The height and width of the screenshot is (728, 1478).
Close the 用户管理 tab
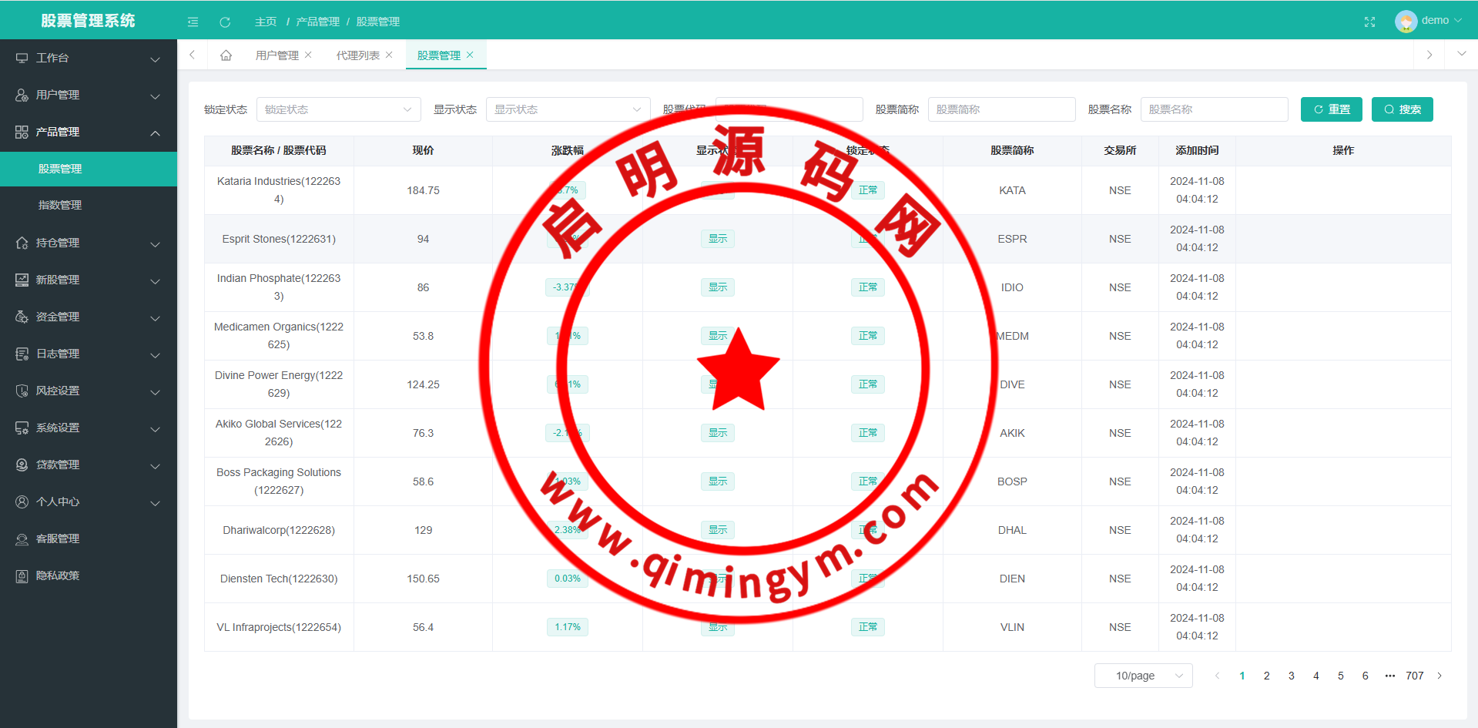(308, 55)
